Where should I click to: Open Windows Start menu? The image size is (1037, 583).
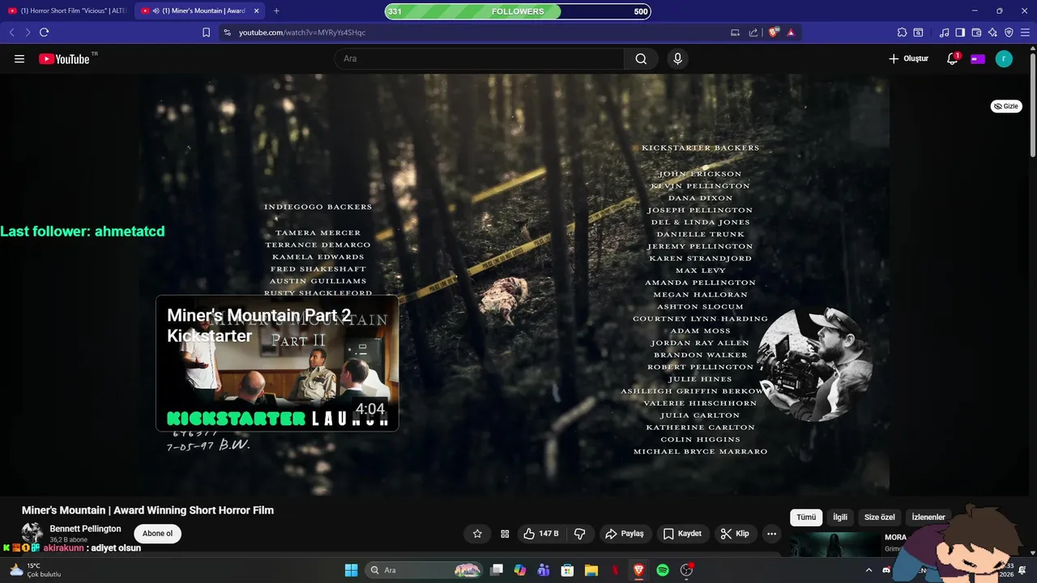click(351, 570)
